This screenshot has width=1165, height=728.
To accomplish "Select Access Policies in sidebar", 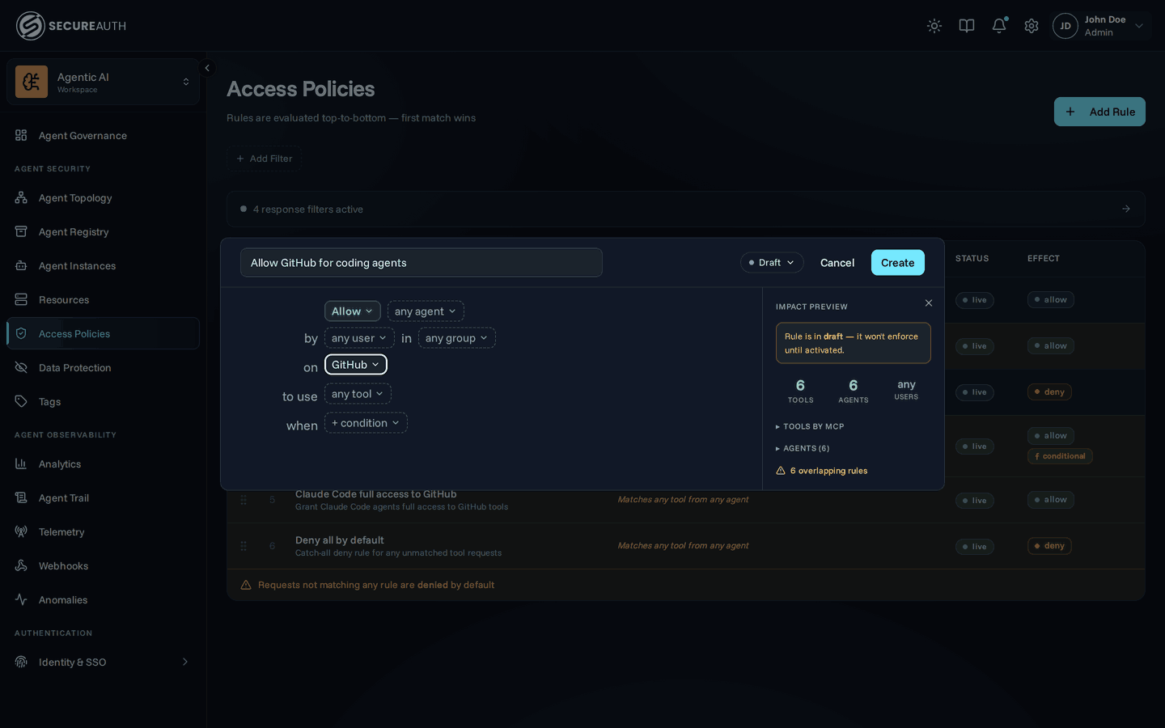I will (103, 333).
